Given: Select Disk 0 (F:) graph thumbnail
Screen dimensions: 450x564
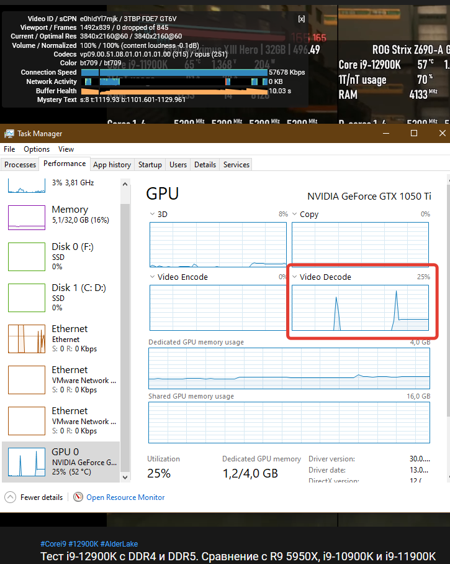Looking at the screenshot, I should [27, 256].
